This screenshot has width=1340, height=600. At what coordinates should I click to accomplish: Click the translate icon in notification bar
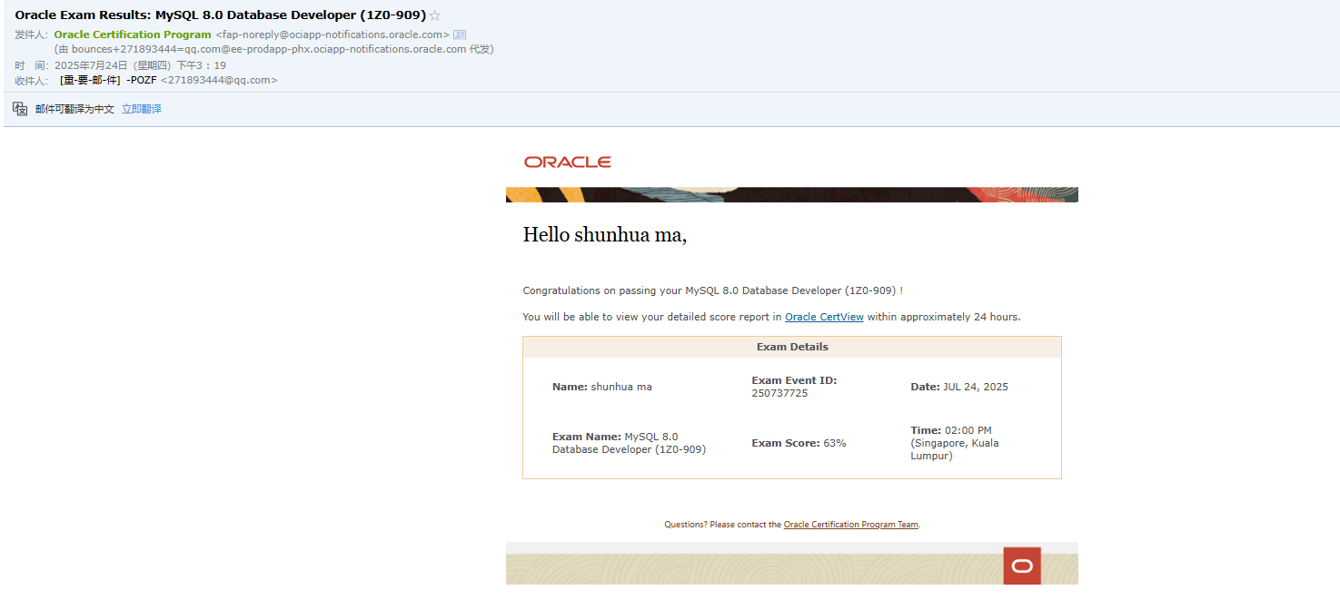[x=20, y=109]
